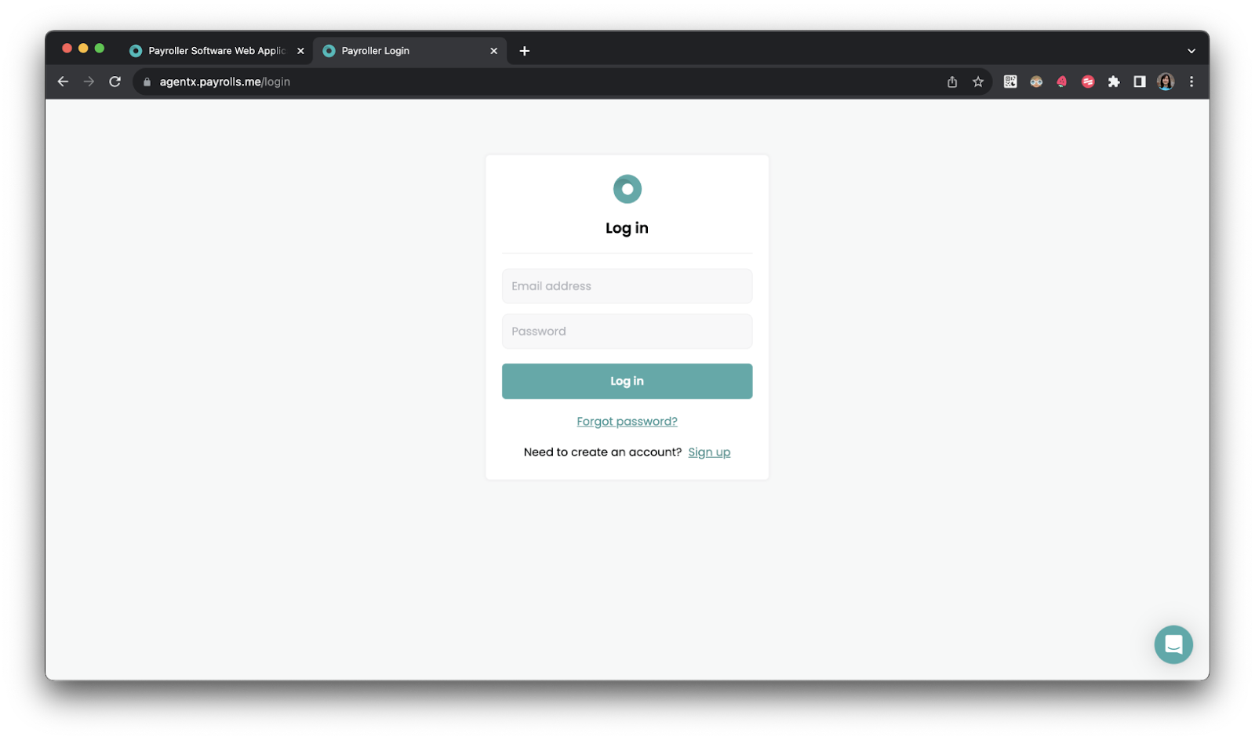Open the QR code extension icon
Screen dimensions: 1255x740
click(1010, 82)
